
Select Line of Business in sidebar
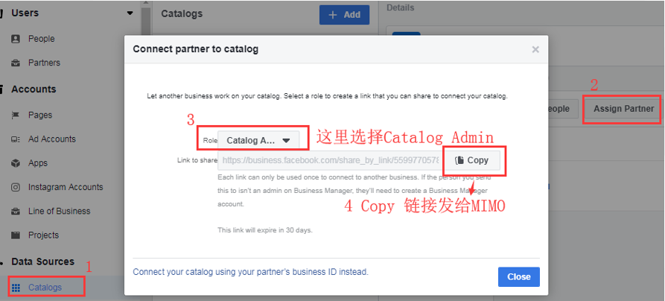pyautogui.click(x=60, y=211)
